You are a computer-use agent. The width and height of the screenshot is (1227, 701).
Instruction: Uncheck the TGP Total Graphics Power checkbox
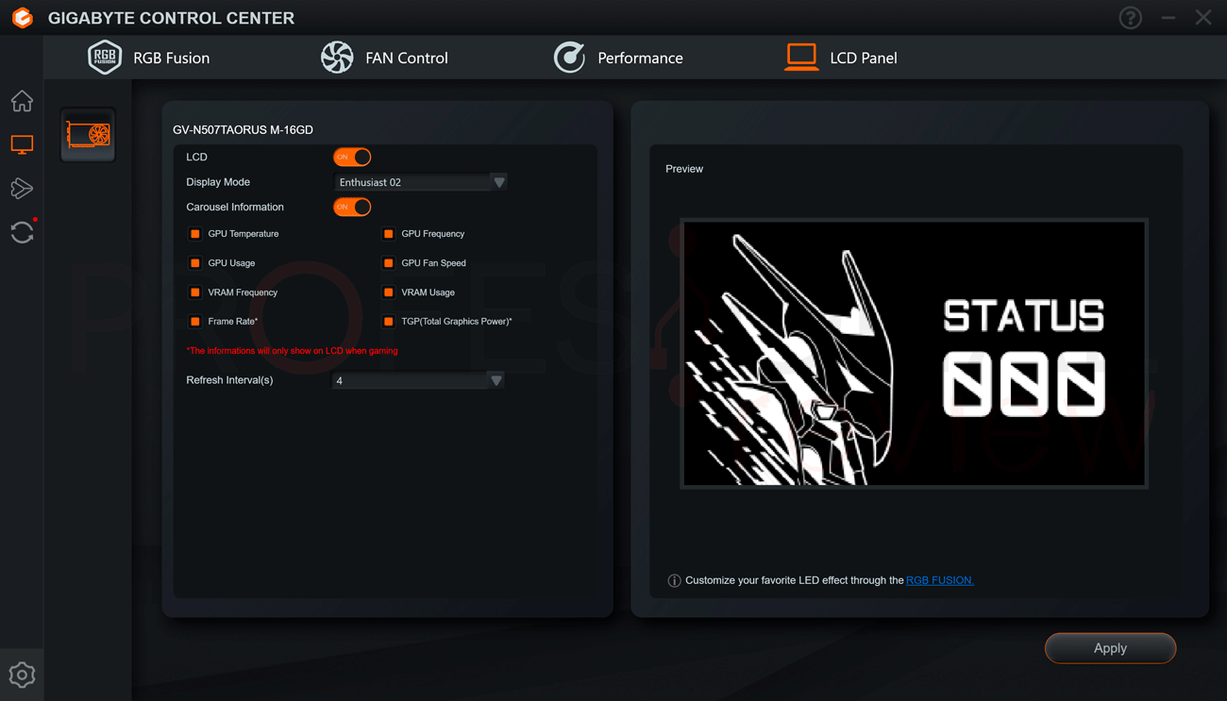[x=388, y=322]
